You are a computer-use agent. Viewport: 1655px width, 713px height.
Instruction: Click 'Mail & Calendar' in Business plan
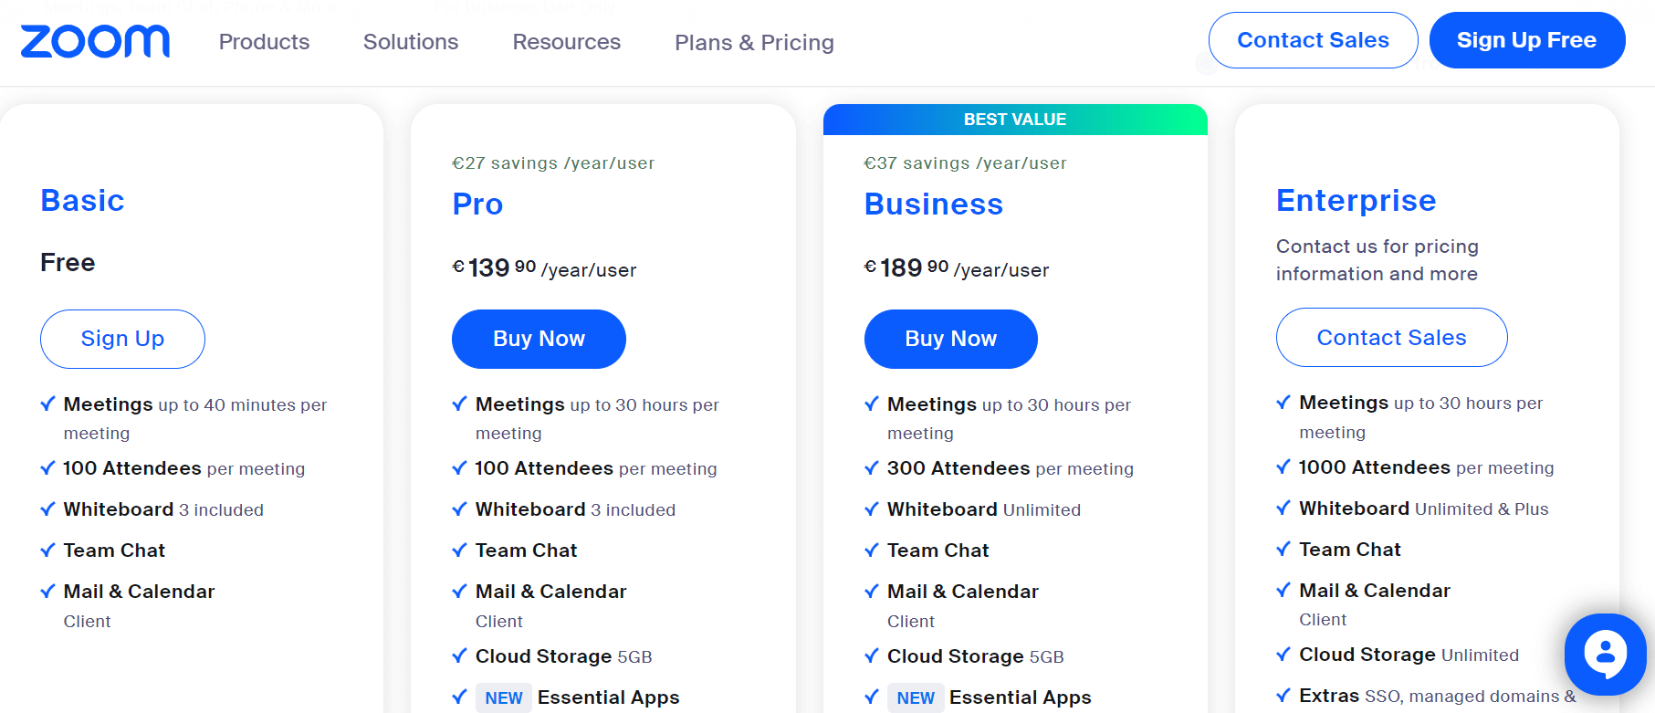[x=962, y=592]
